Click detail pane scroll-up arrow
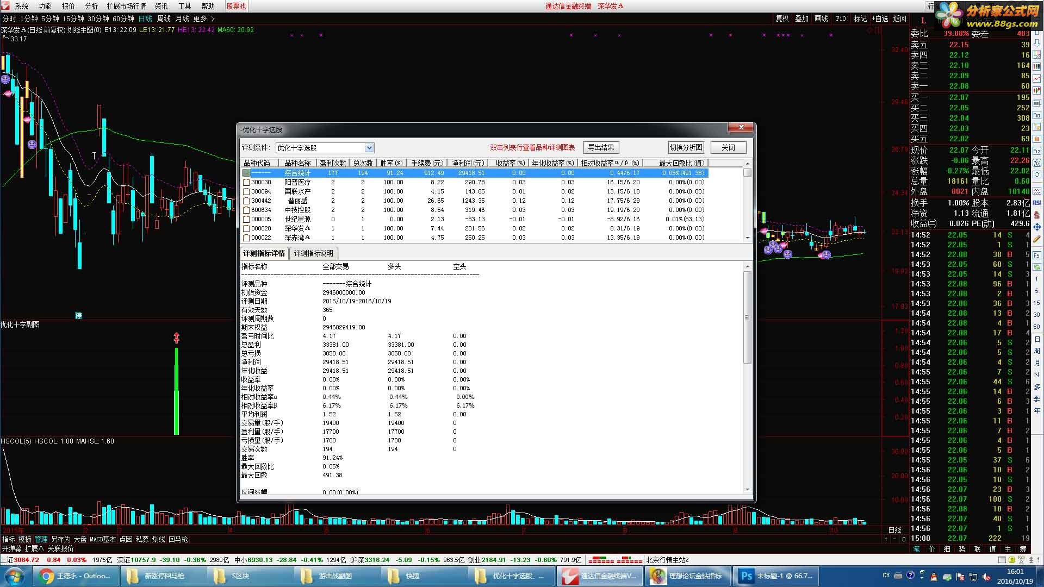 click(748, 266)
